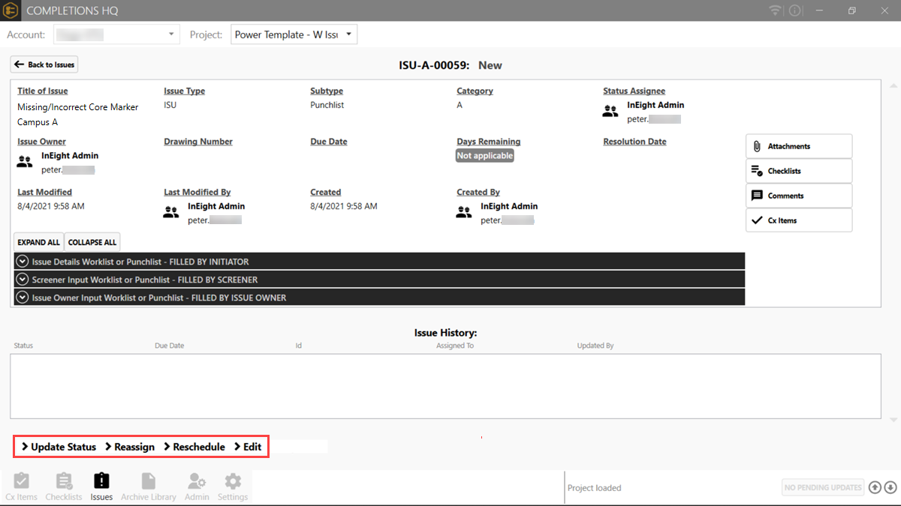Click the Issue History list area
This screenshot has height=506, width=901.
444,386
